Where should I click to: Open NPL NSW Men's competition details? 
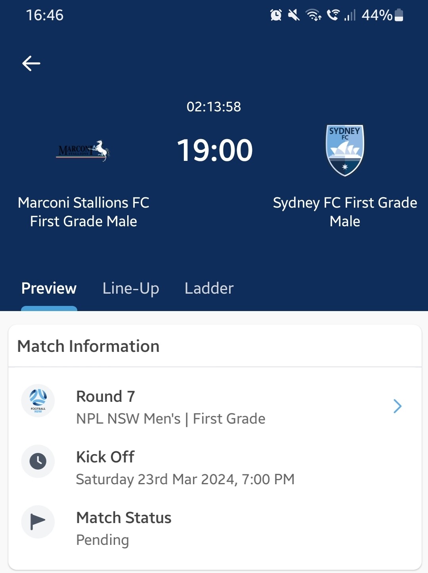click(x=171, y=418)
